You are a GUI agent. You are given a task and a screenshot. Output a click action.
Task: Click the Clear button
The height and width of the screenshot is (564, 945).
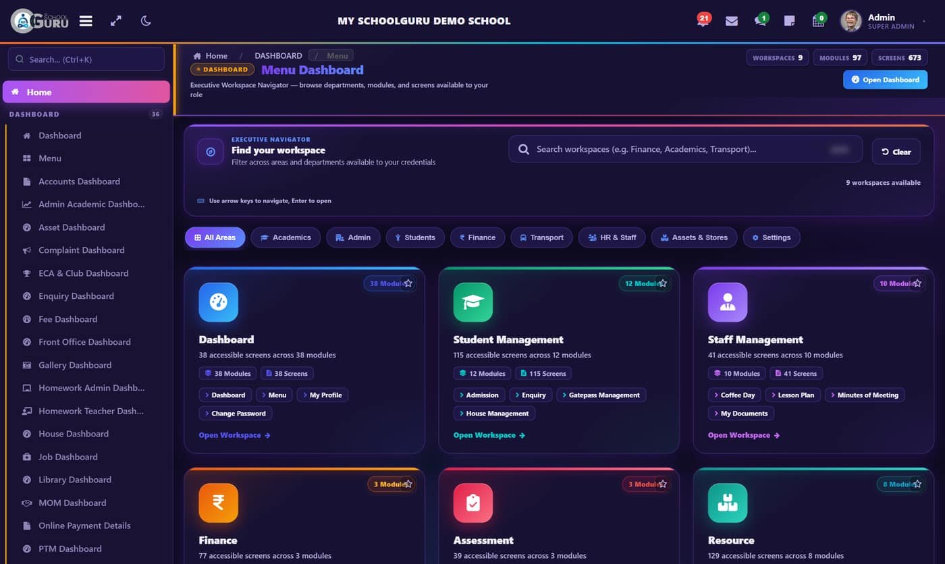pyautogui.click(x=896, y=152)
